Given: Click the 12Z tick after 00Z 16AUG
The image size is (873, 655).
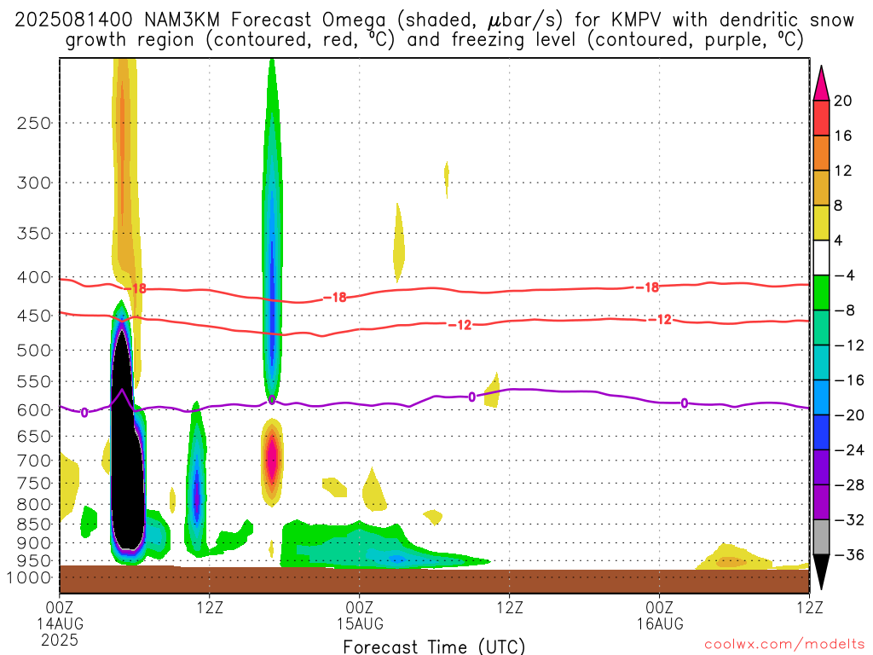Looking at the screenshot, I should tap(810, 607).
